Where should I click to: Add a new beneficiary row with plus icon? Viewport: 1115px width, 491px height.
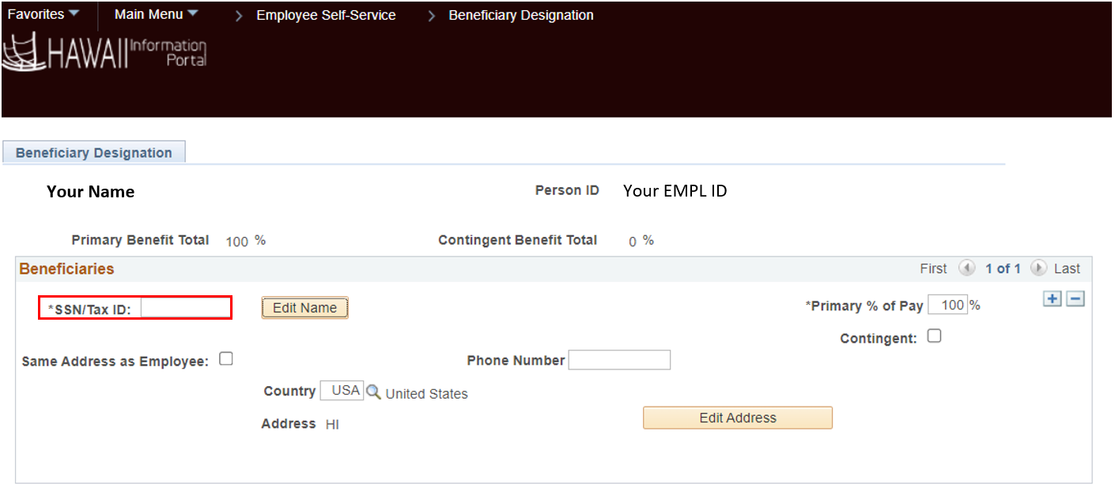tap(1052, 299)
